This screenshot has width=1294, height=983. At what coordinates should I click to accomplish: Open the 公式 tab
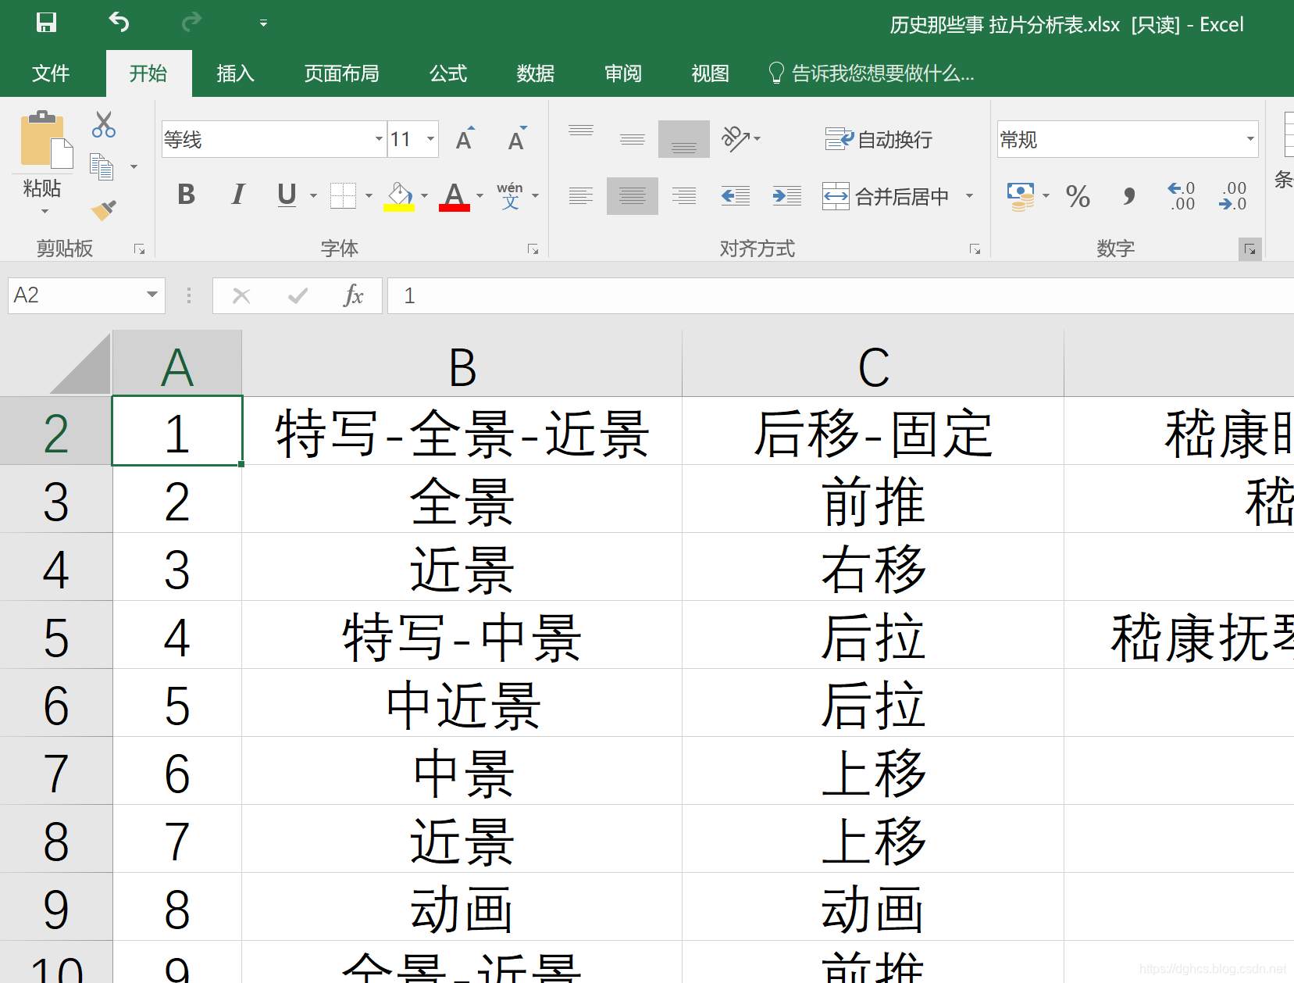448,73
